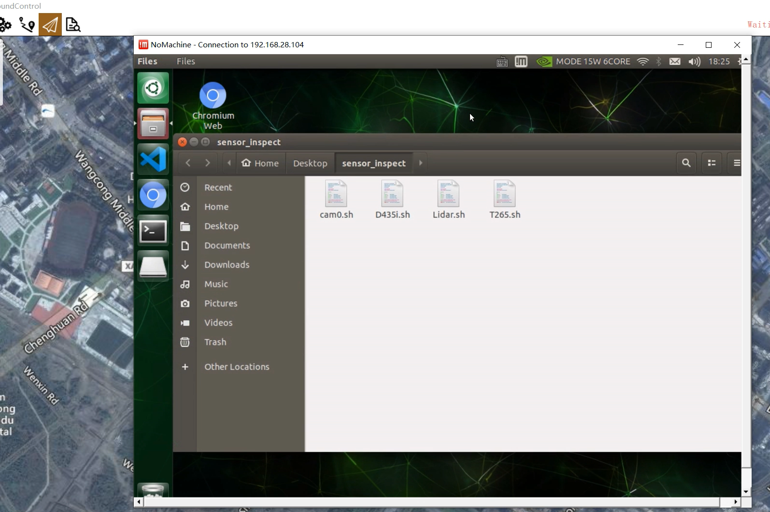This screenshot has width=770, height=512.
Task: Open the Files manager in the dock
Action: (153, 124)
